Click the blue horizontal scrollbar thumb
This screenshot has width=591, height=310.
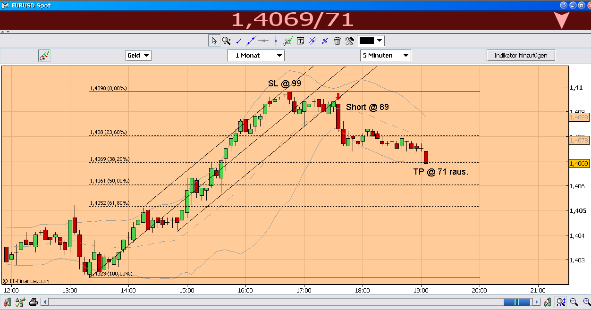coord(517,302)
